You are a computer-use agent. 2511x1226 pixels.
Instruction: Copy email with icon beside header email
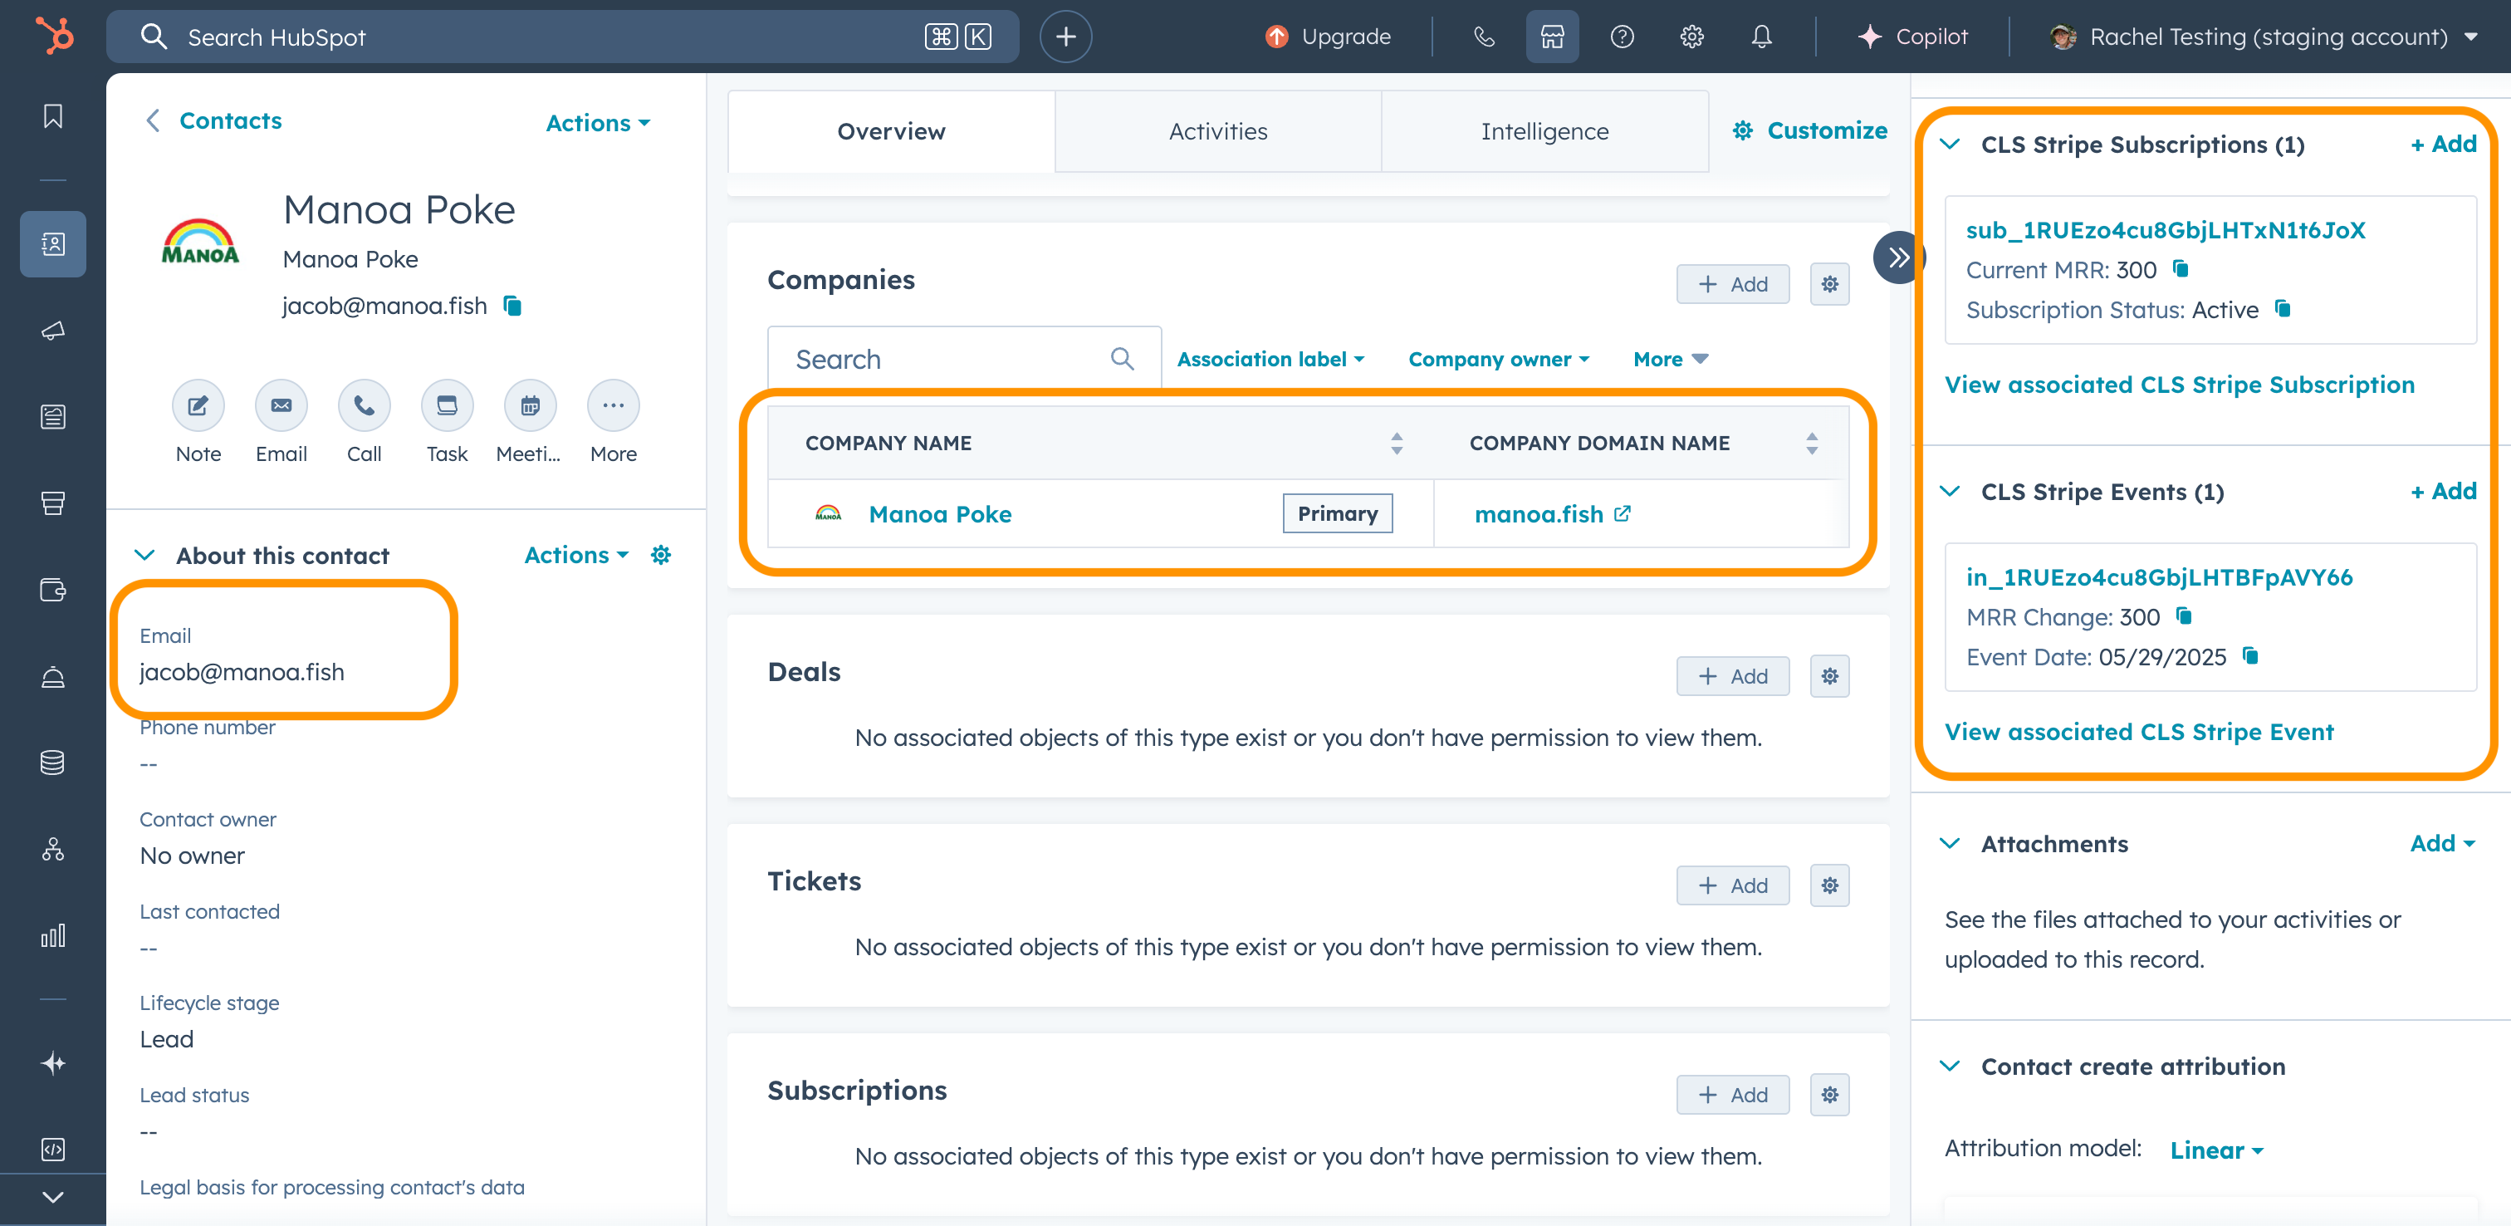[512, 306]
